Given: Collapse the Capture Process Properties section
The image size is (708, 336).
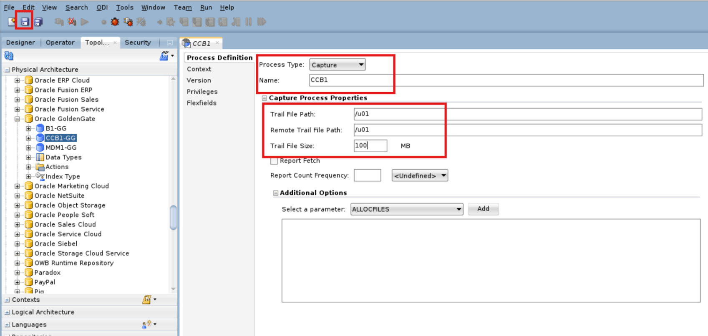Looking at the screenshot, I should pyautogui.click(x=265, y=98).
